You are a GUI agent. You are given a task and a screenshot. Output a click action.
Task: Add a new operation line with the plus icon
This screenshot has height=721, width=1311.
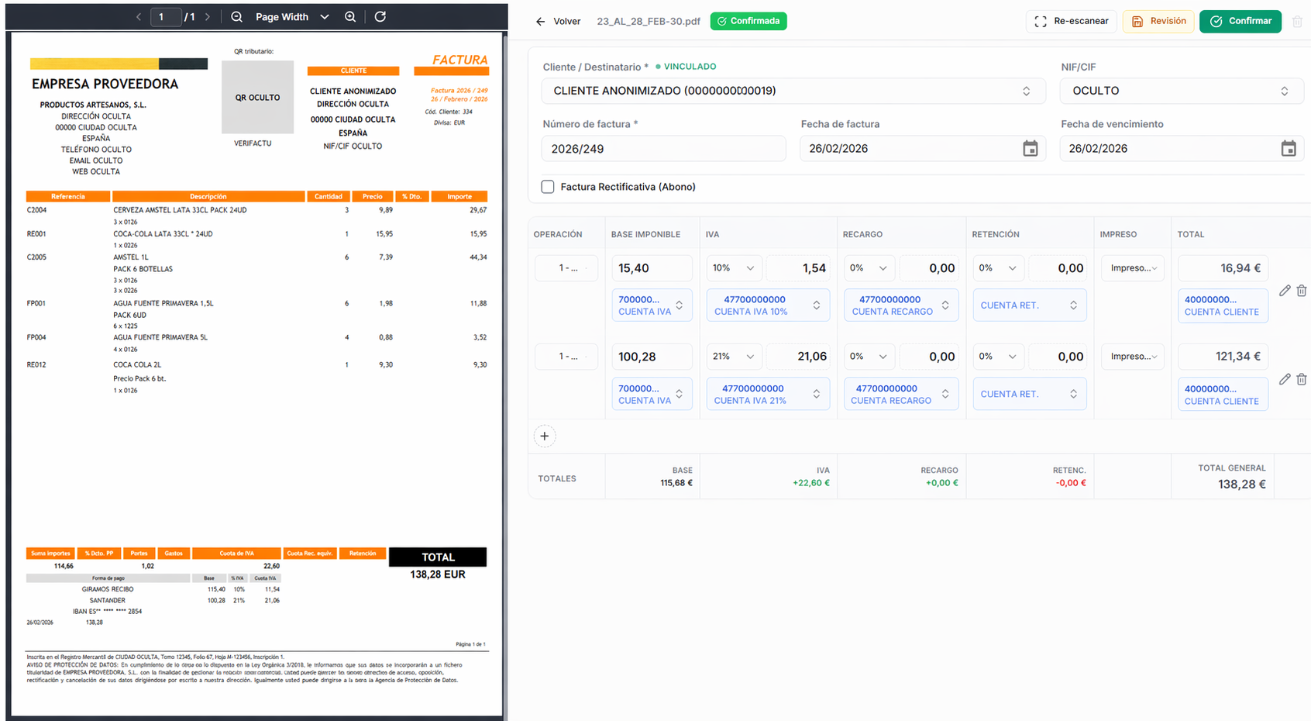click(x=545, y=436)
